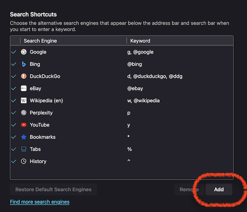Select the History row name
247x212 pixels.
click(38, 161)
